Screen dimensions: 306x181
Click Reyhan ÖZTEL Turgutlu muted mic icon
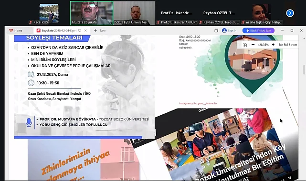pos(200,22)
